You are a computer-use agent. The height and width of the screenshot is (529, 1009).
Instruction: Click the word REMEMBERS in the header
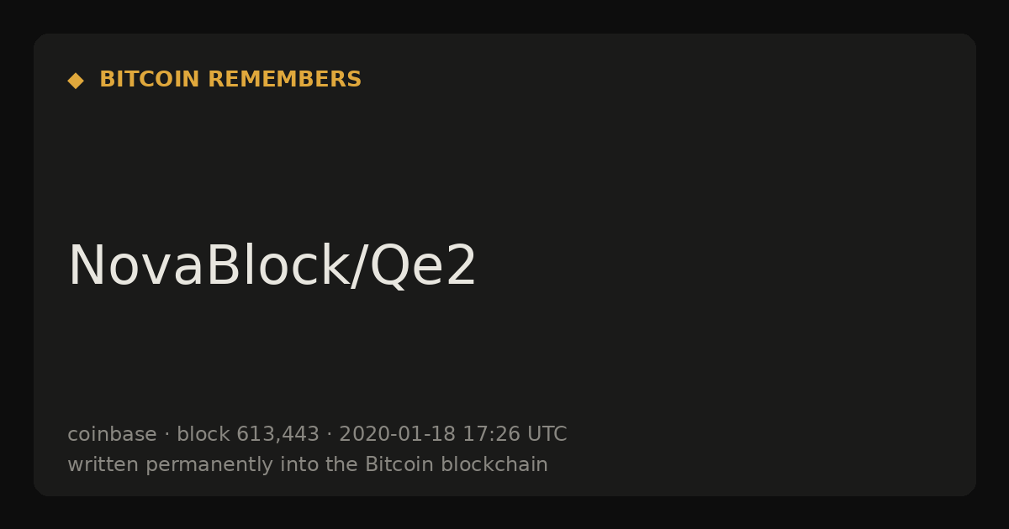[284, 80]
